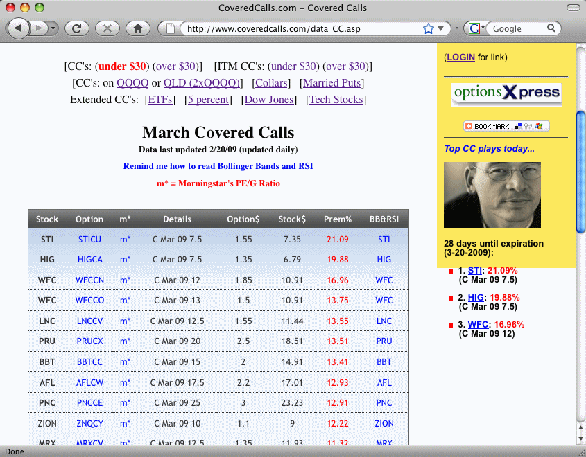
Task: Open ITM CC's over $30 link
Action: (x=345, y=66)
